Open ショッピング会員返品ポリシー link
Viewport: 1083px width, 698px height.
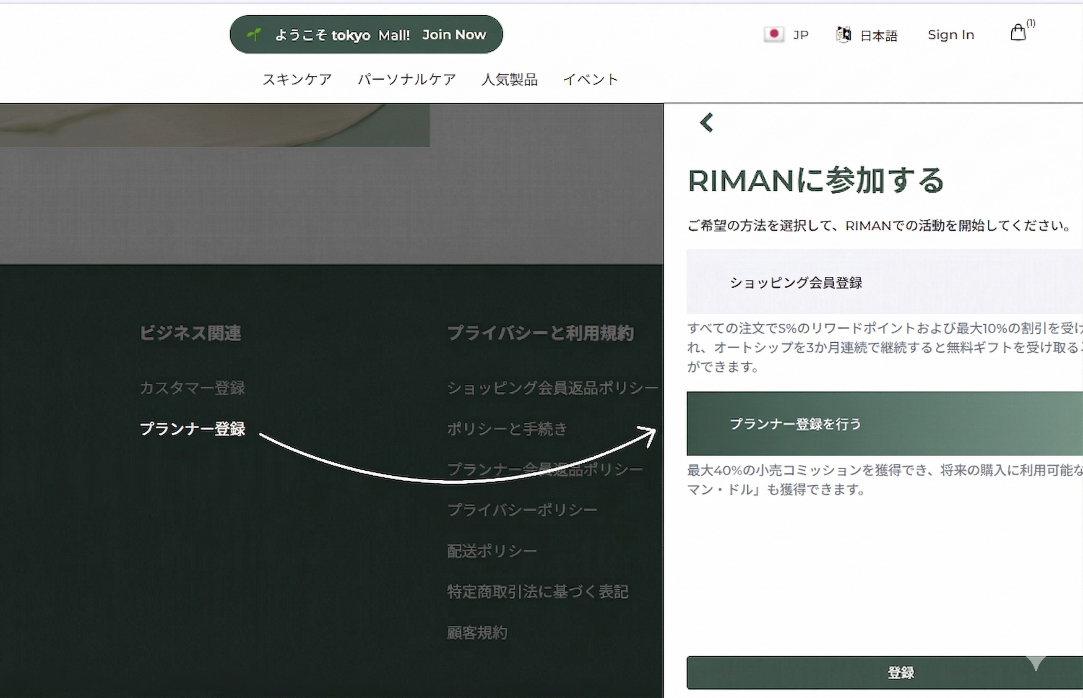click(552, 388)
